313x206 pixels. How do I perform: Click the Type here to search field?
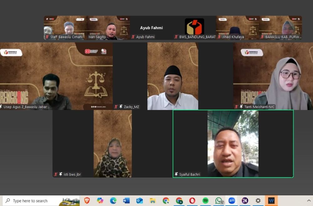coord(34,201)
